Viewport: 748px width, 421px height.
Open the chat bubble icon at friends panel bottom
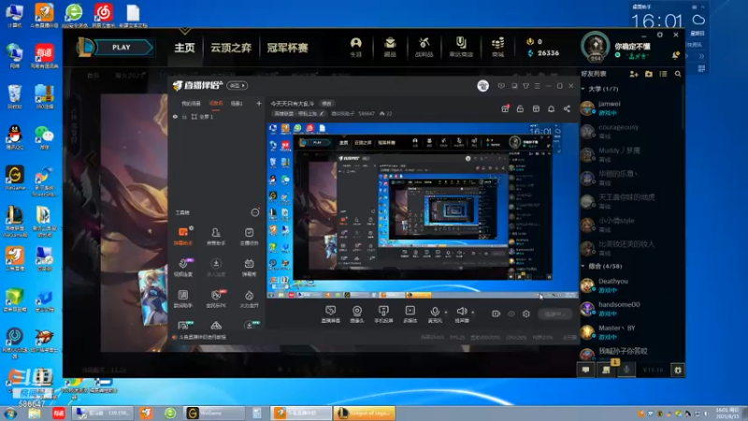tap(586, 370)
